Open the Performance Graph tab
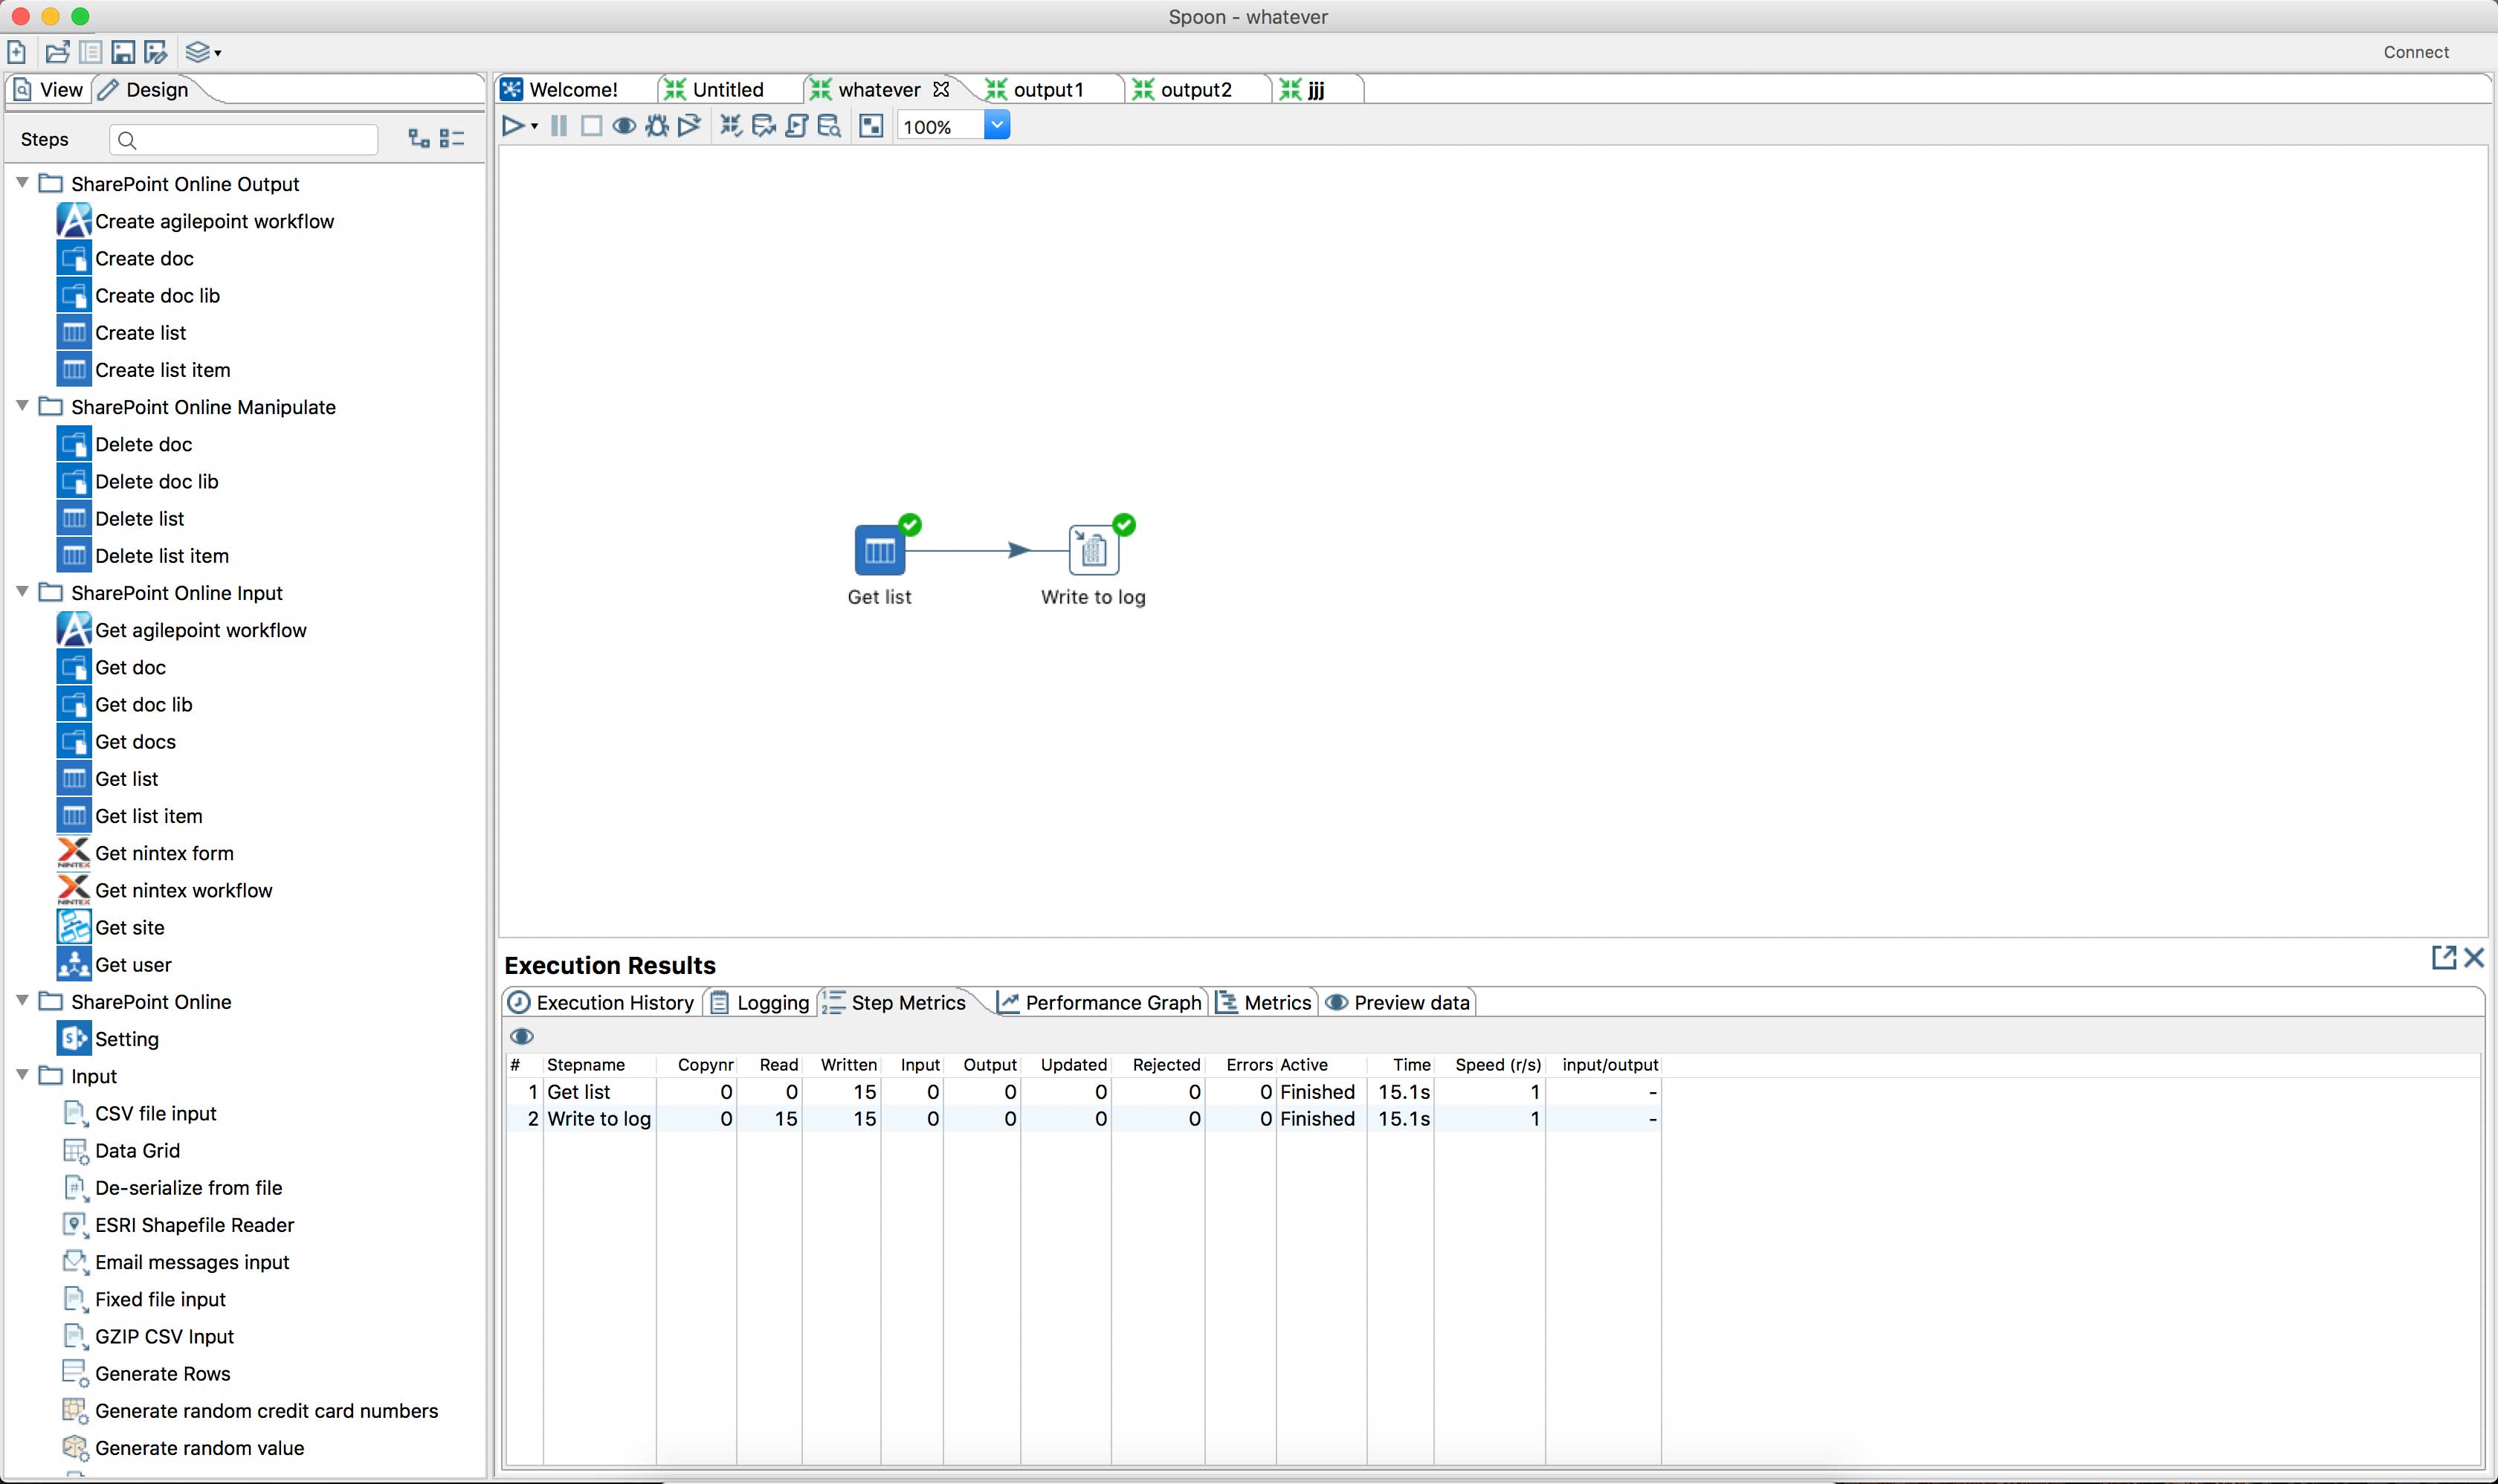This screenshot has width=2498, height=1484. tap(1099, 1002)
